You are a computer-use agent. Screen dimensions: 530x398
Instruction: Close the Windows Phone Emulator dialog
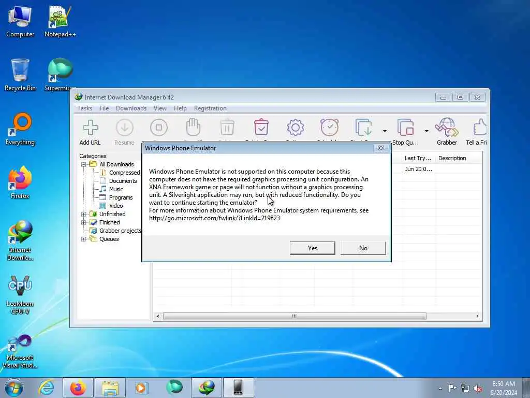(x=381, y=148)
